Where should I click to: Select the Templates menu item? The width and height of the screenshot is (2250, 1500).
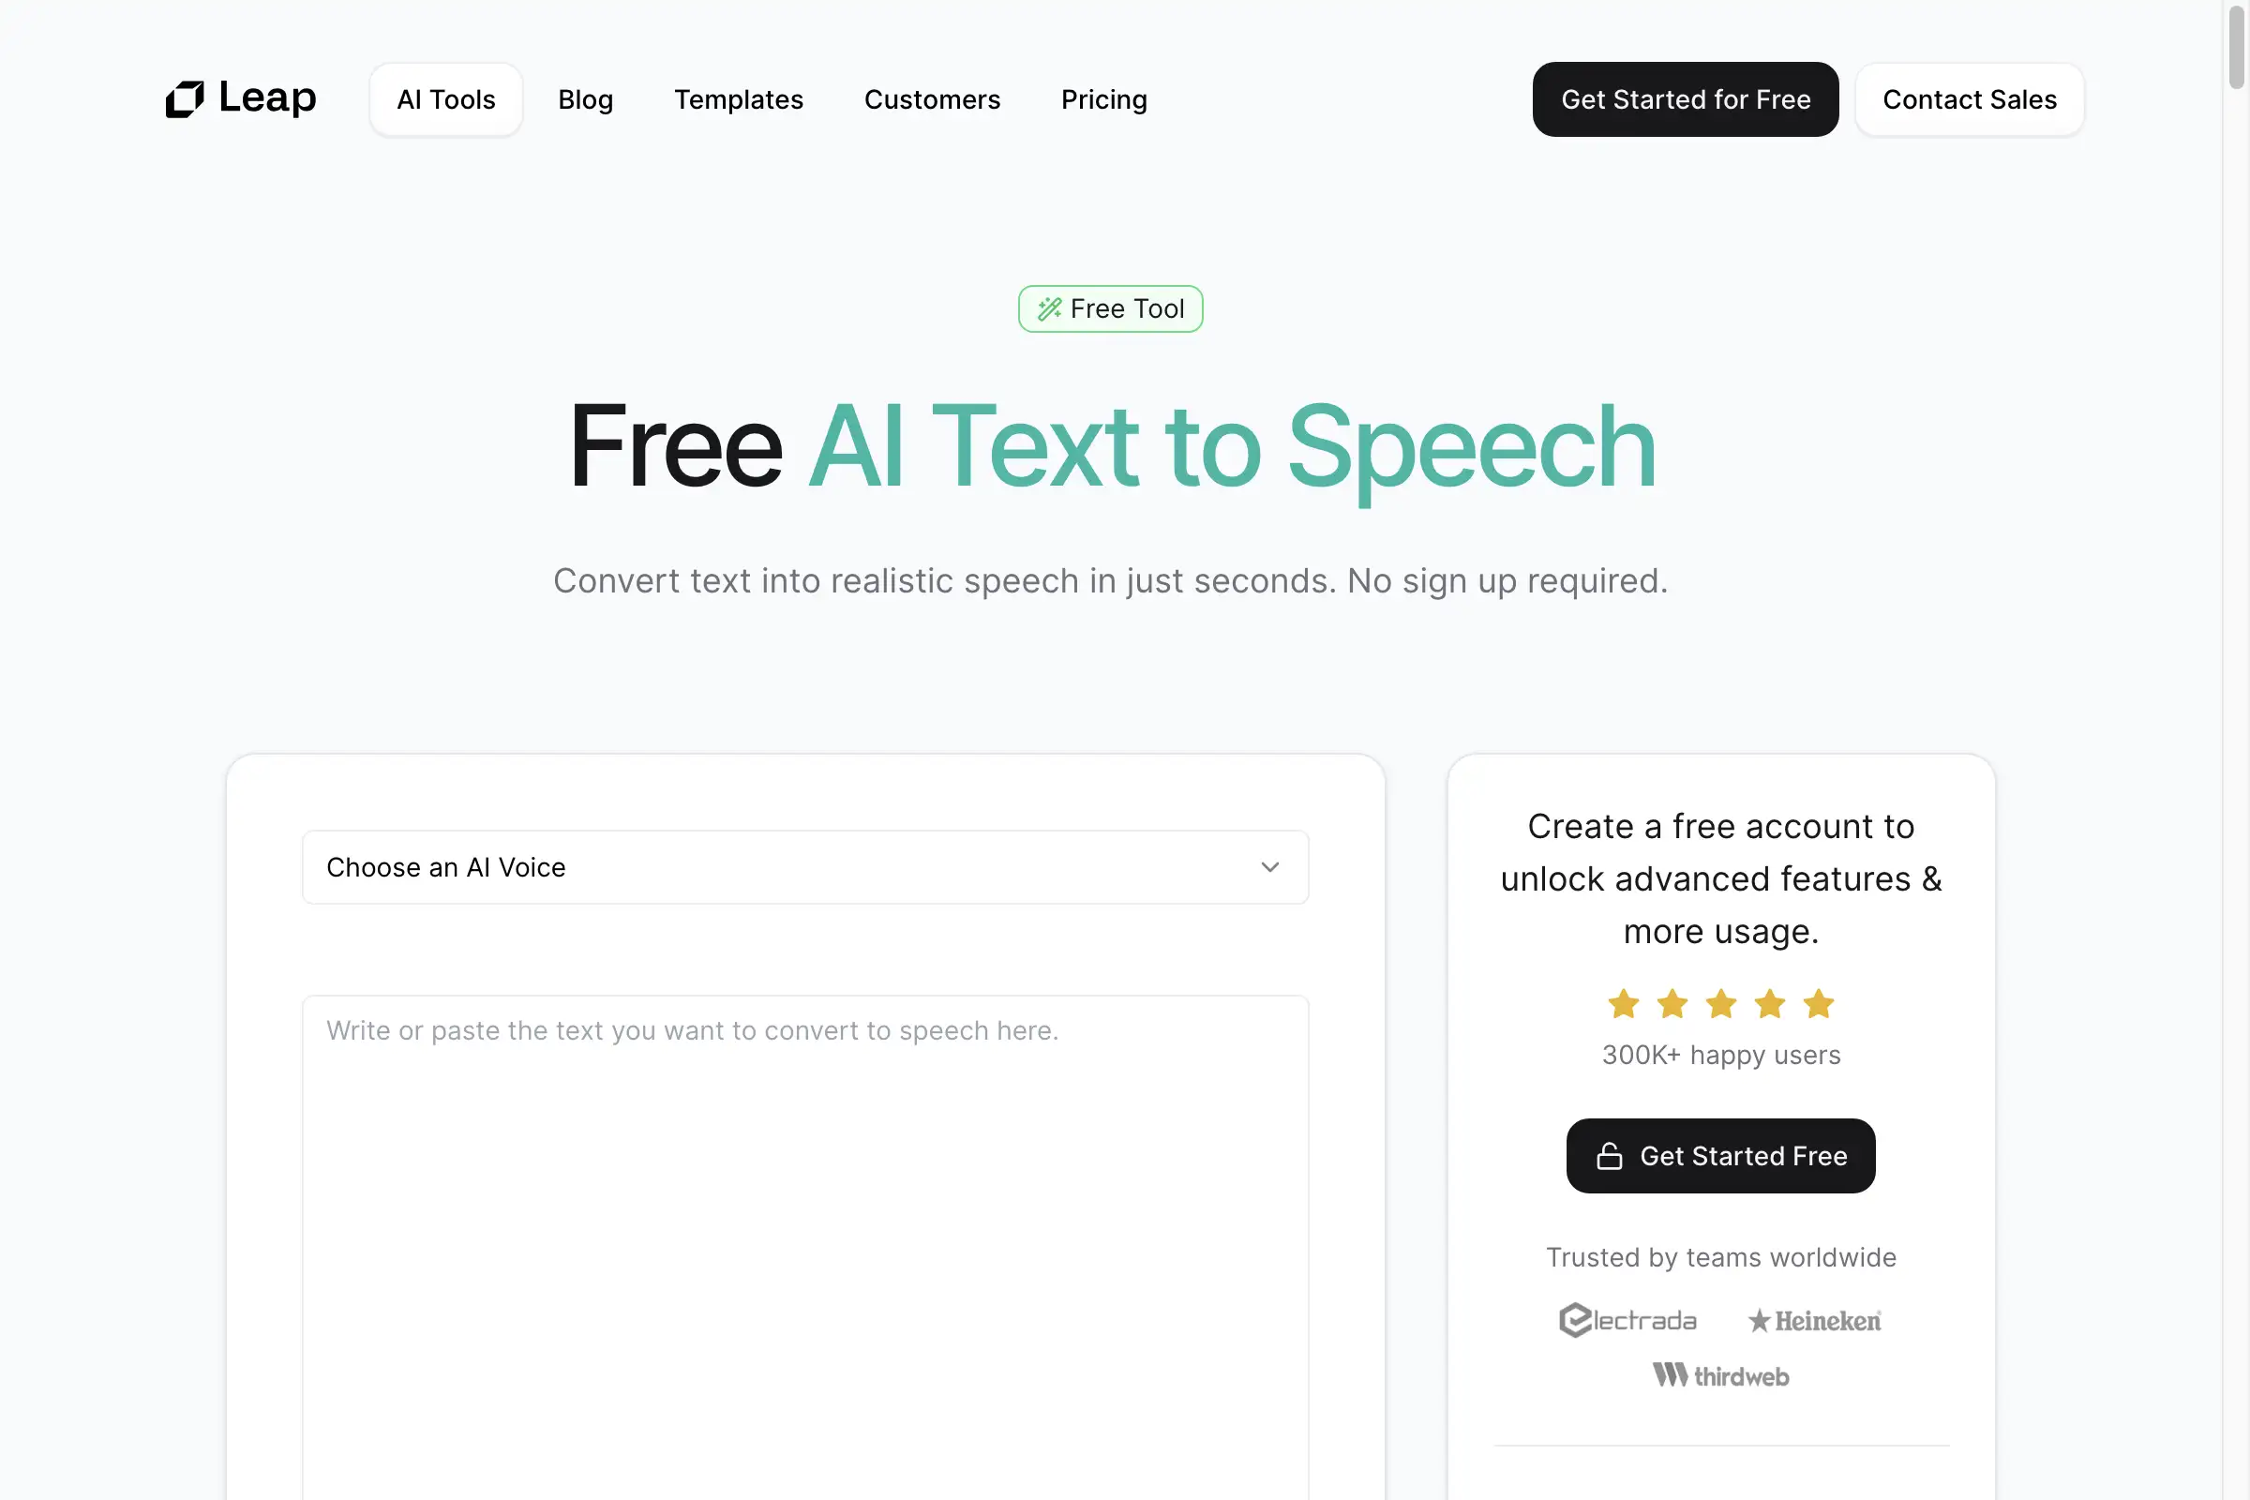pos(739,98)
